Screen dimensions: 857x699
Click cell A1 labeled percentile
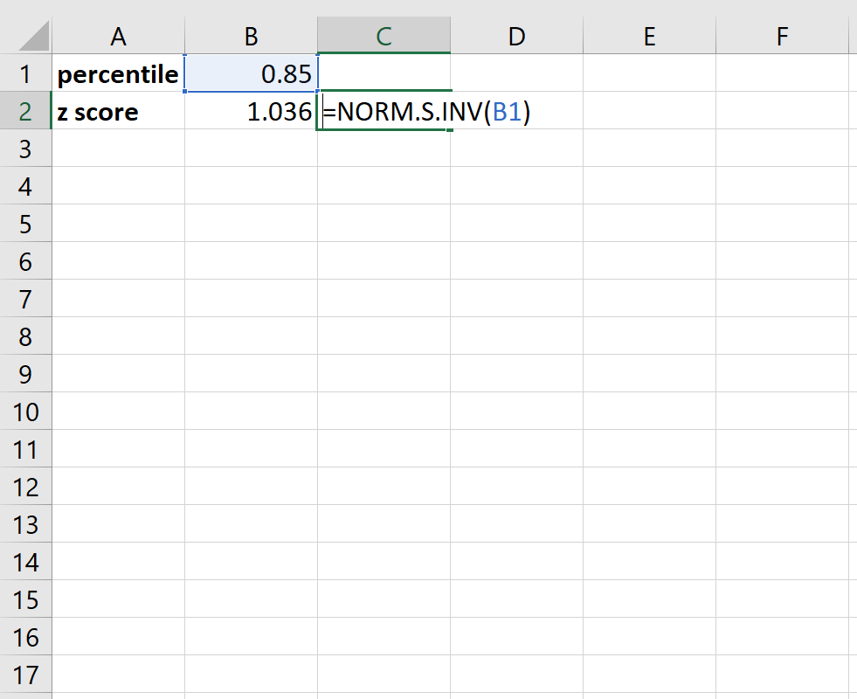coord(118,74)
